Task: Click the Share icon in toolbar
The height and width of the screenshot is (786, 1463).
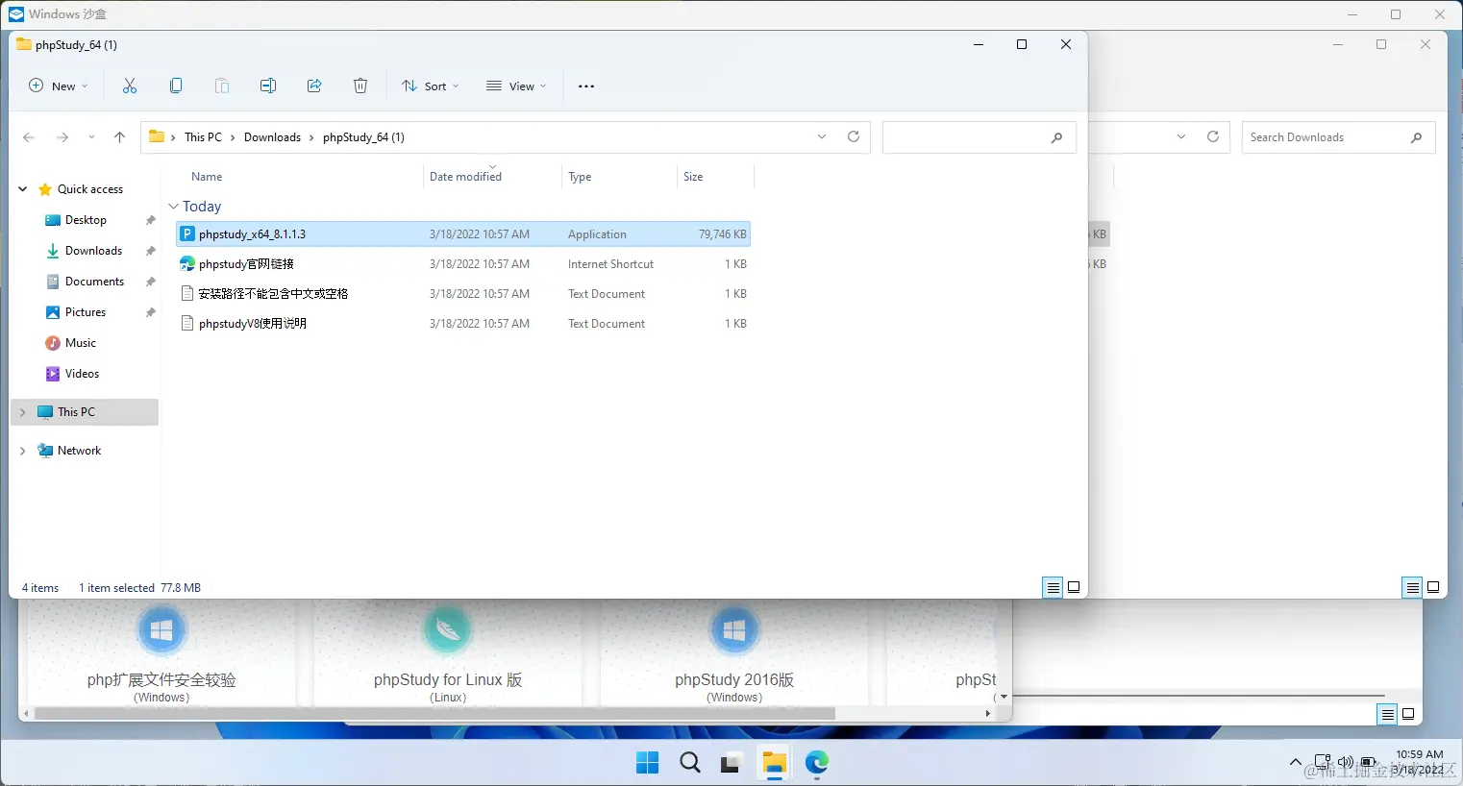Action: (314, 86)
